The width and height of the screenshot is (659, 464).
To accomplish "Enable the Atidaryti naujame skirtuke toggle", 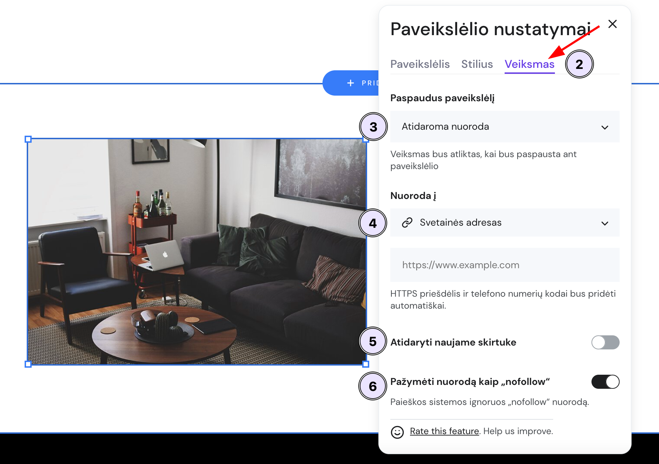I will pos(605,342).
